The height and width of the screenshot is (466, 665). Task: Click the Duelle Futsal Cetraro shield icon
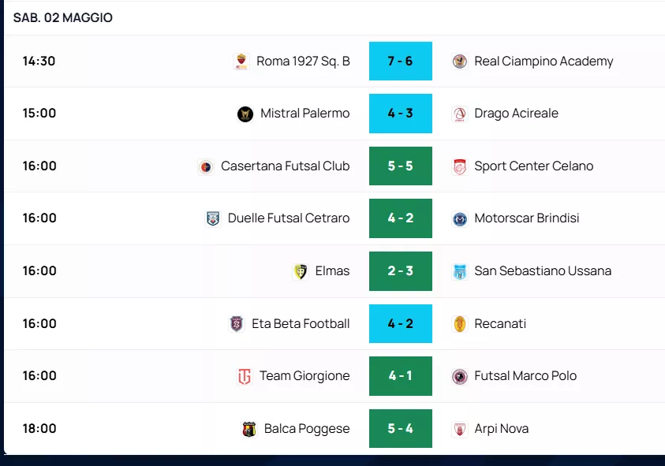pyautogui.click(x=213, y=218)
